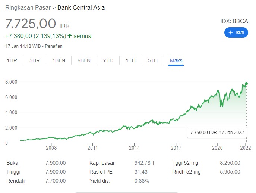Click the Penafian disclaimer link

(x=54, y=46)
